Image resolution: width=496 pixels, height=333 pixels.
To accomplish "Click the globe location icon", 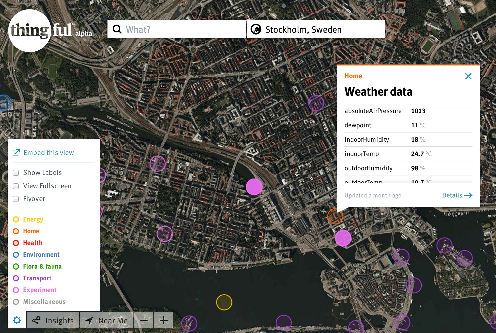I will coord(256,29).
